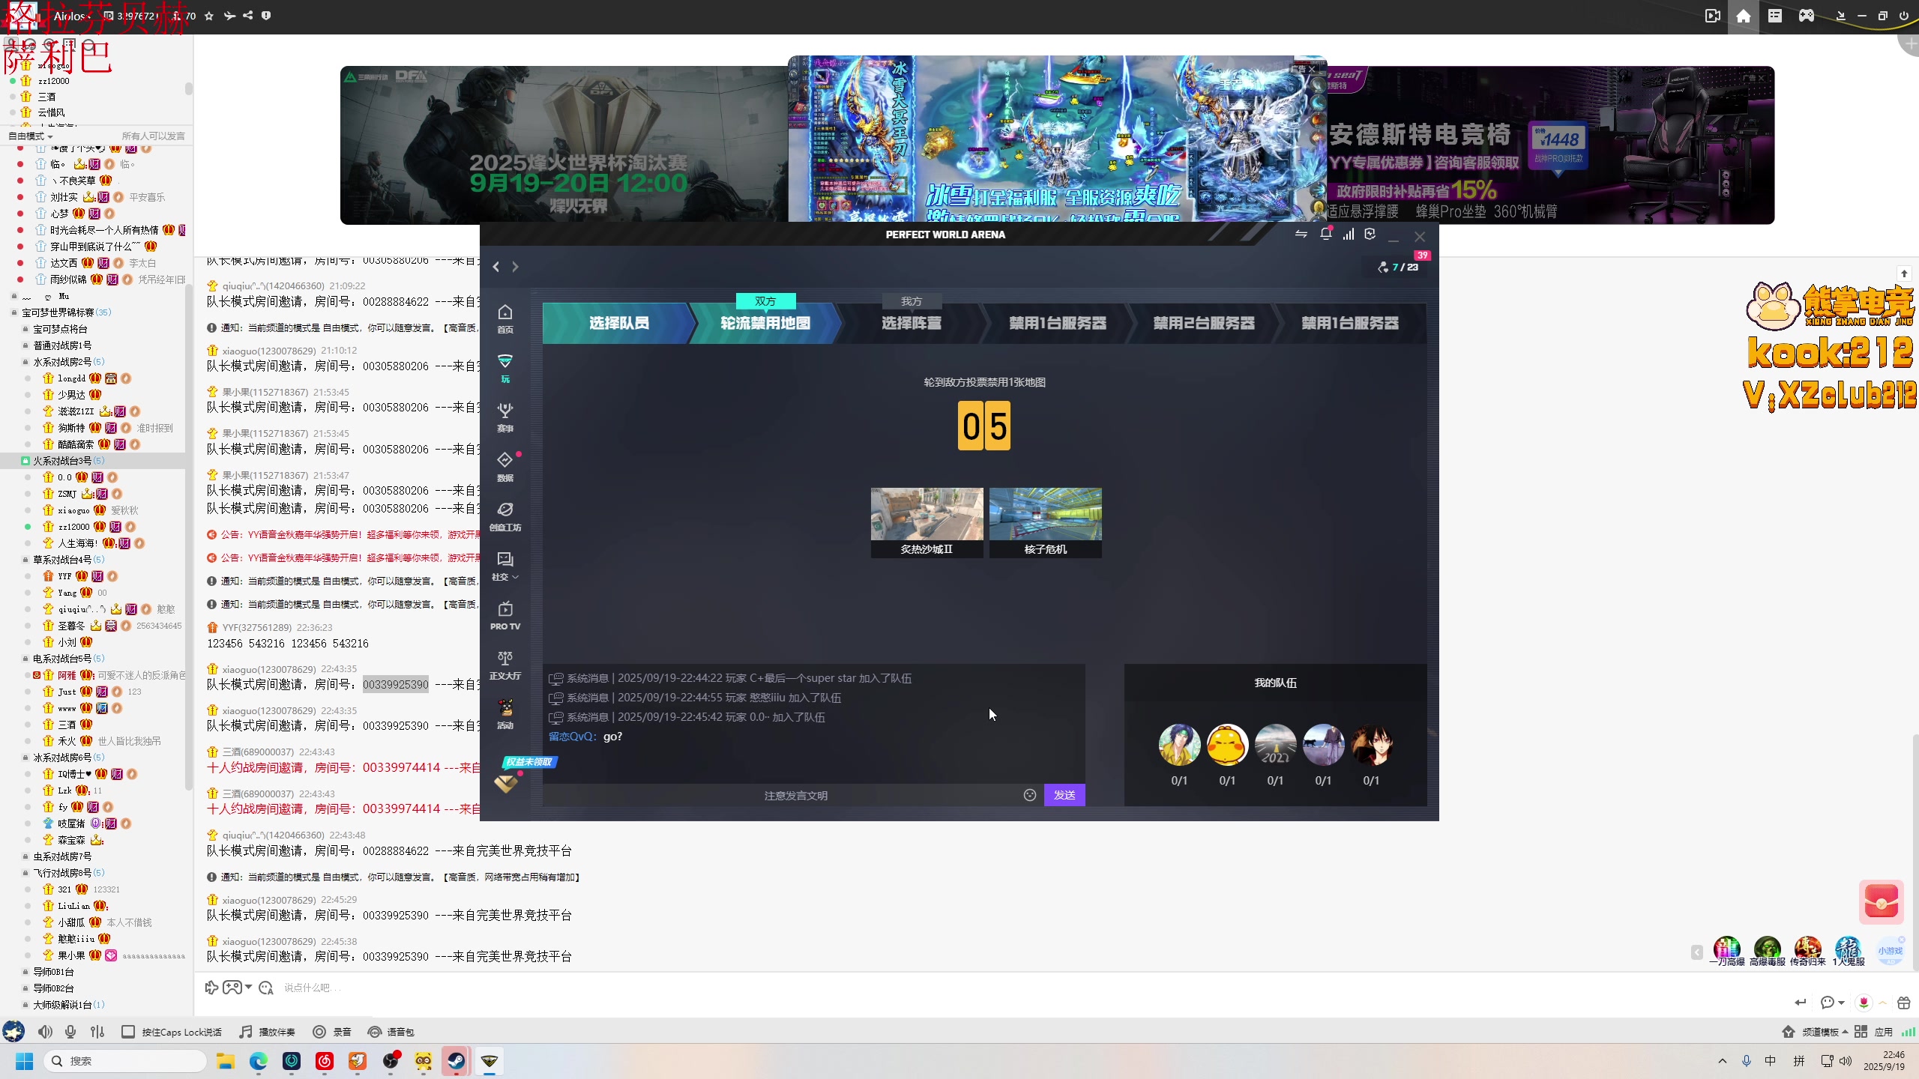Viewport: 1919px width, 1079px height.
Task: Open 应用 apps in YY bottom bar
Action: [x=1873, y=1032]
